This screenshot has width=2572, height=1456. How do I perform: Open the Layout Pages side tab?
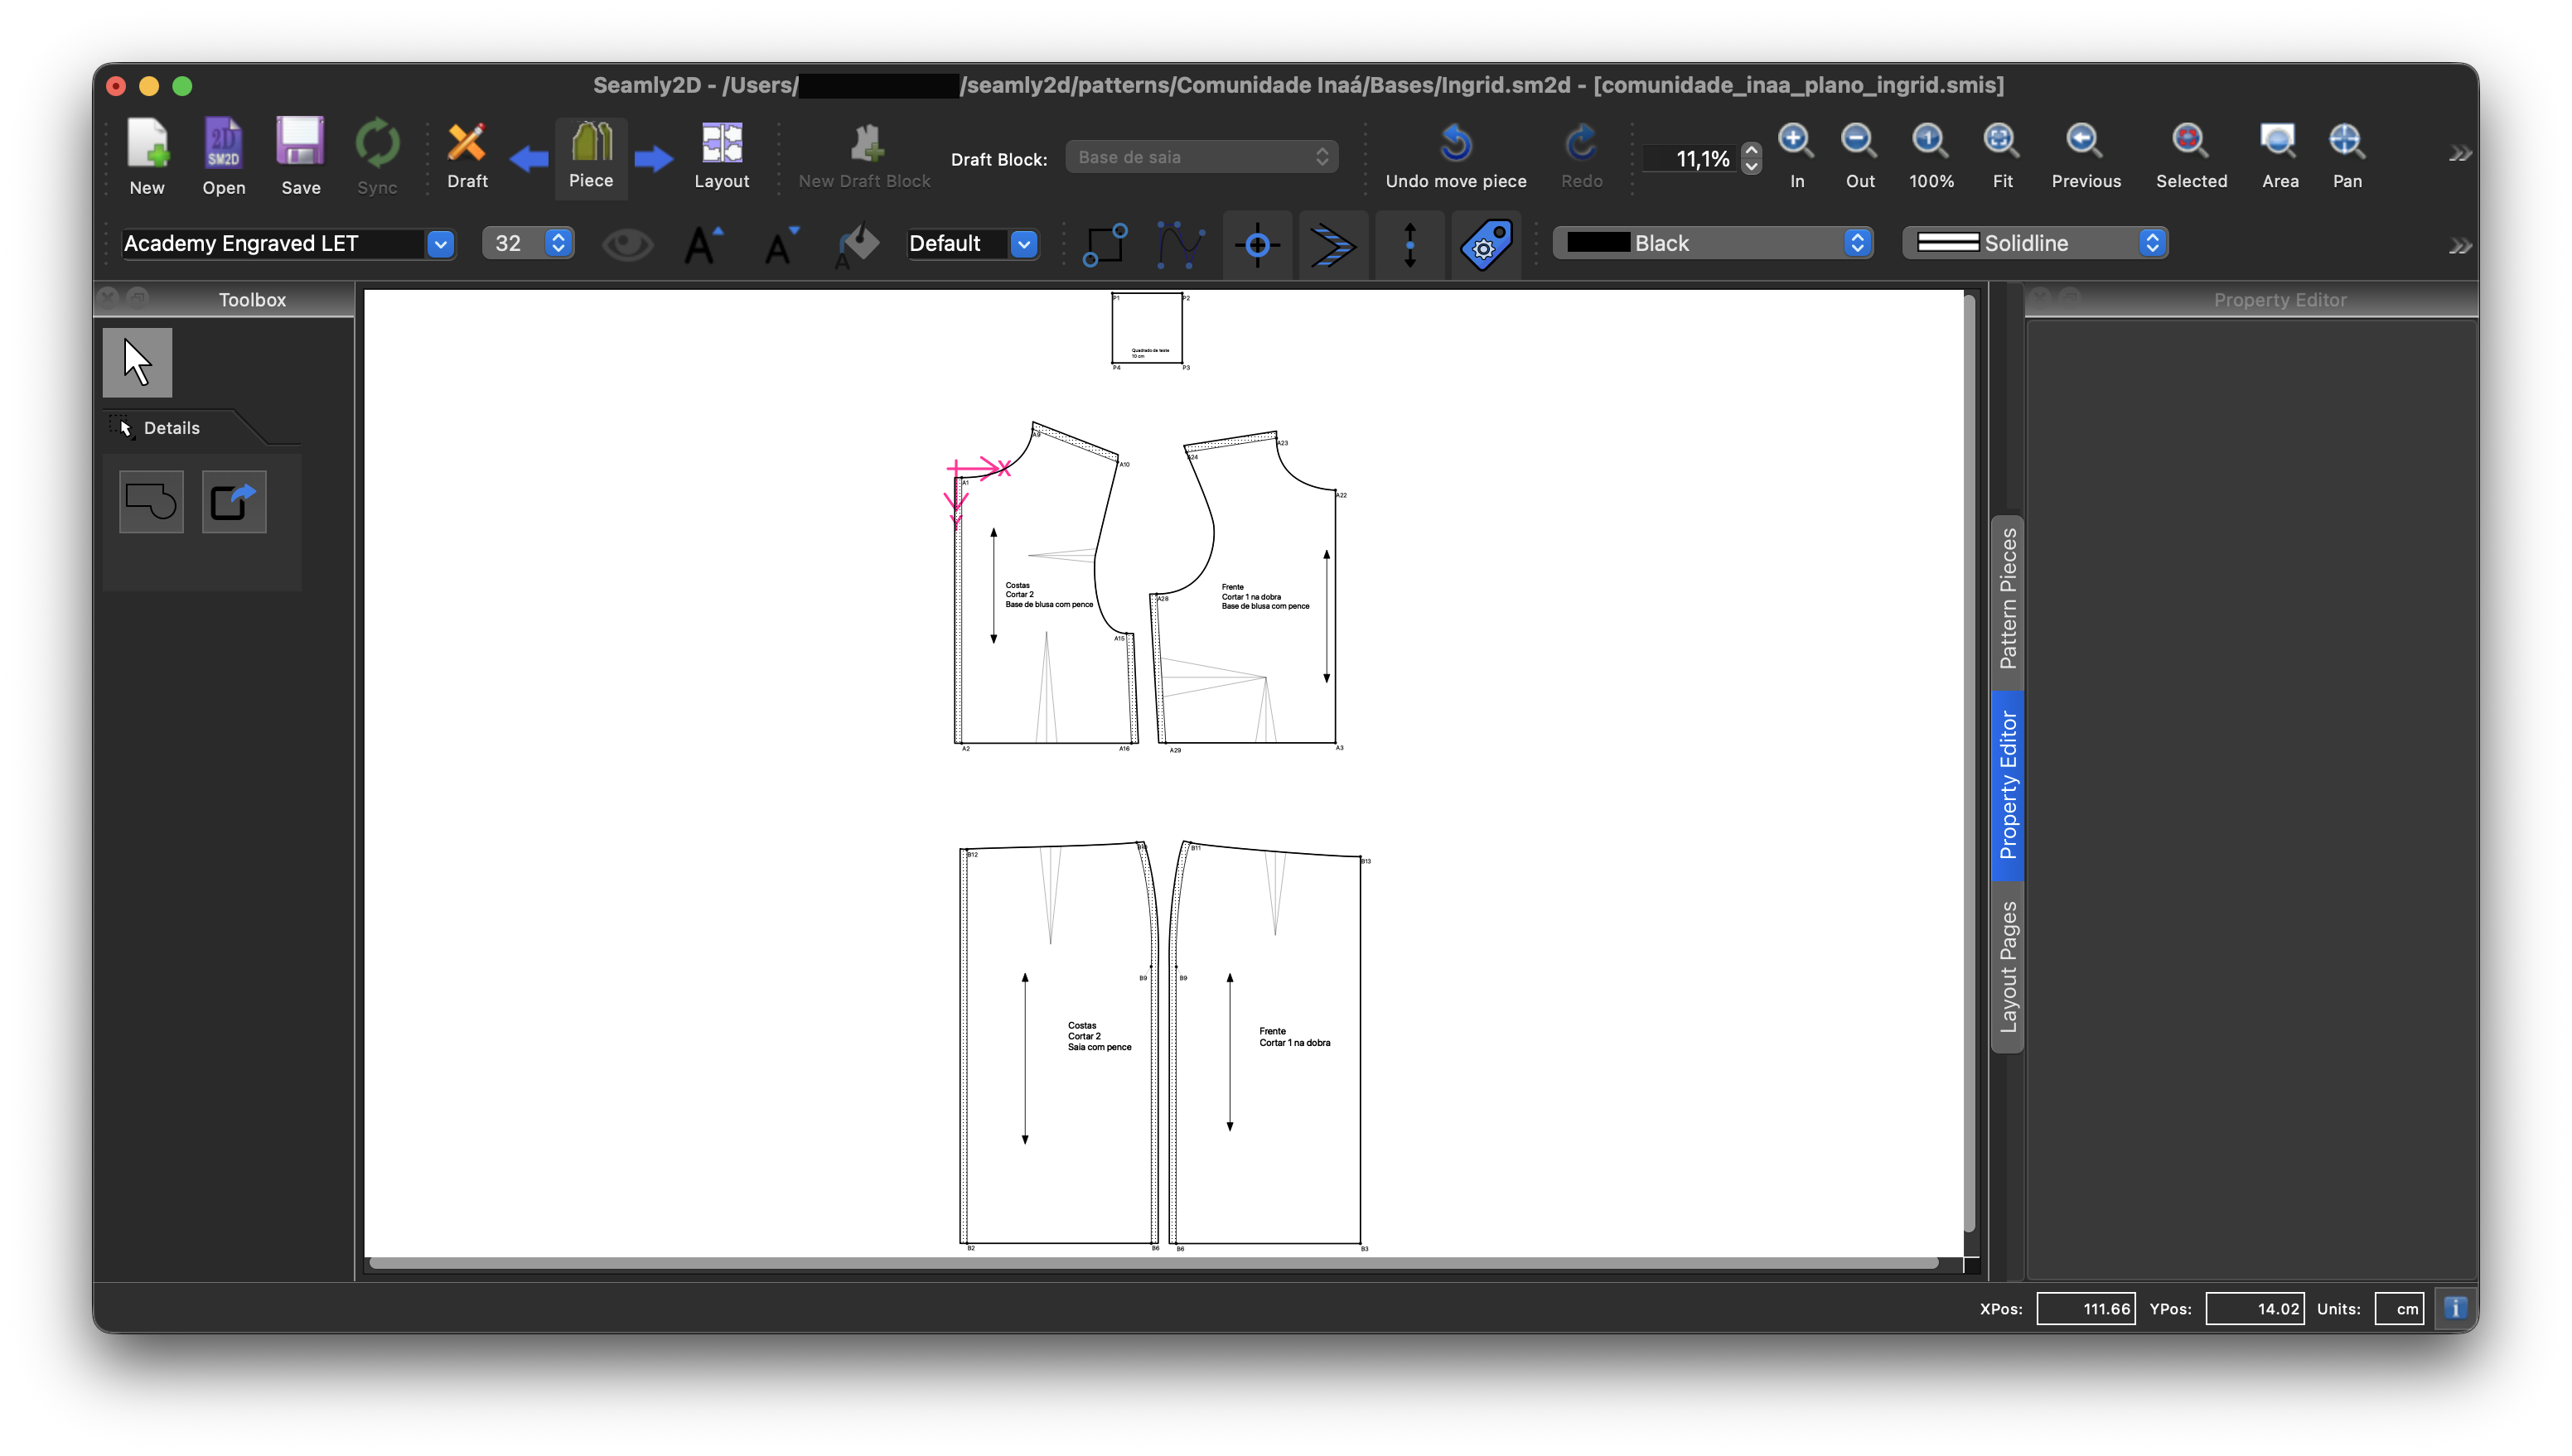point(2007,966)
